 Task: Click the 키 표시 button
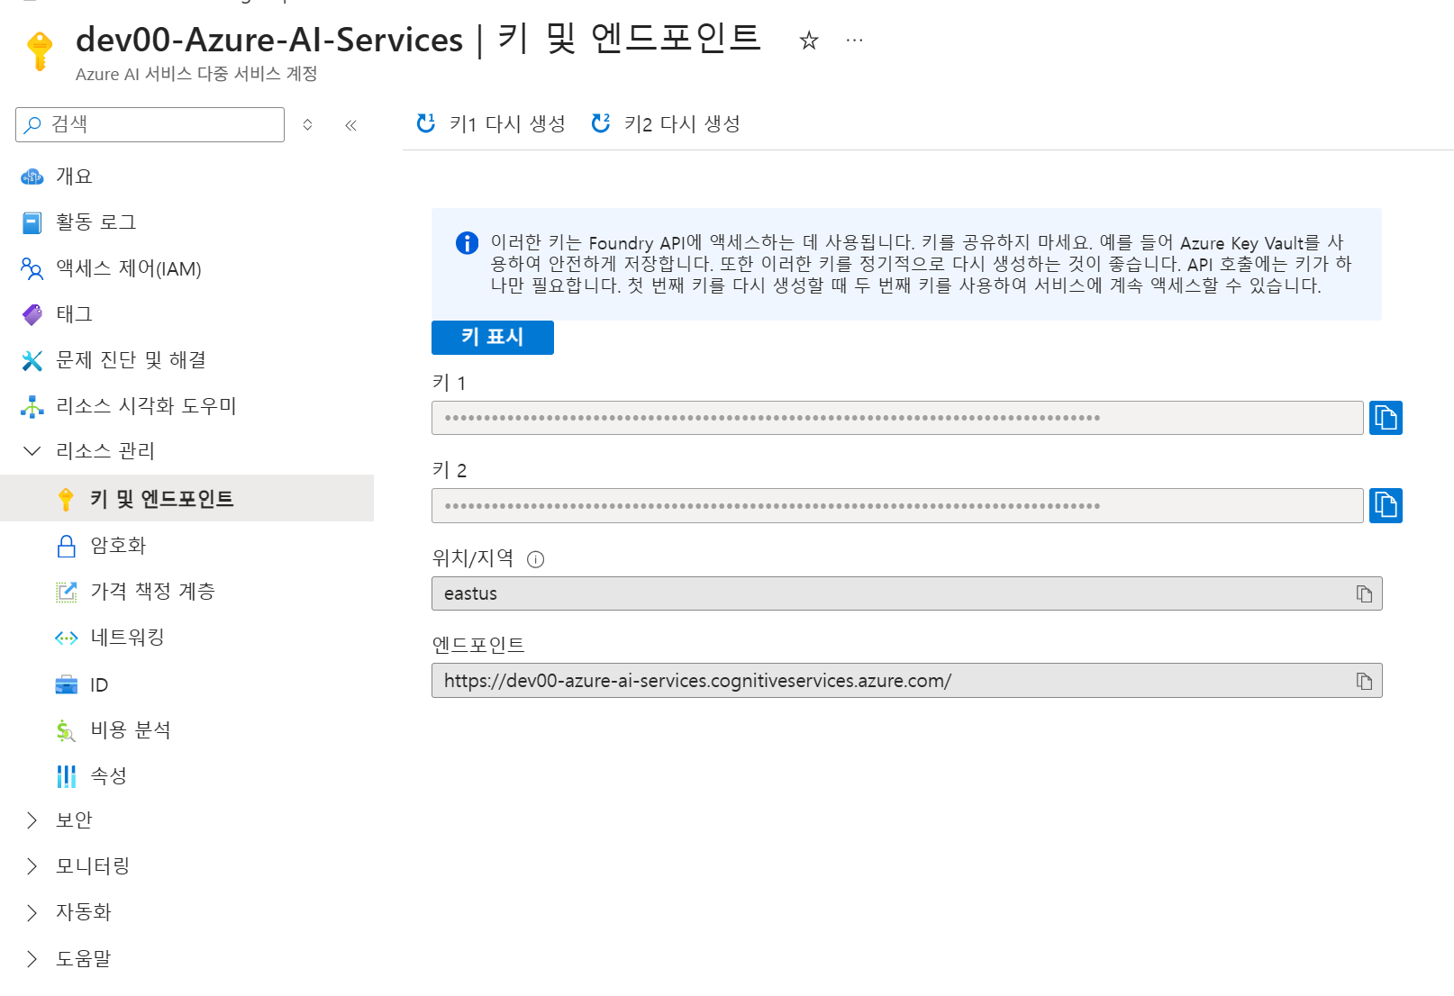493,338
